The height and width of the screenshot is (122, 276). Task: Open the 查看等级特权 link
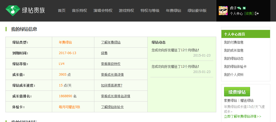coord(111,64)
